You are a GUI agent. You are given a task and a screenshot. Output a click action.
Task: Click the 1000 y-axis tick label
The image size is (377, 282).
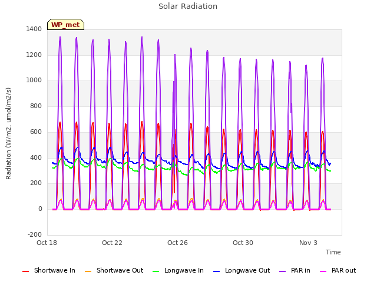(34, 80)
